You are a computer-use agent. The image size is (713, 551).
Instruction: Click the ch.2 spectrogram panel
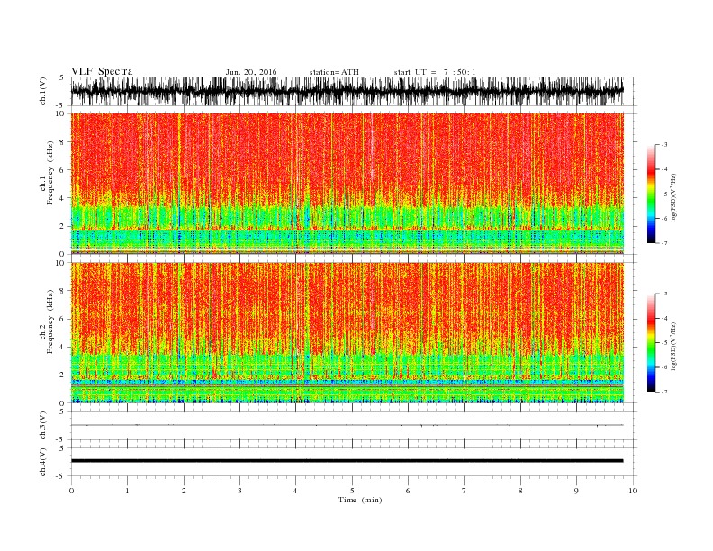(x=347, y=333)
